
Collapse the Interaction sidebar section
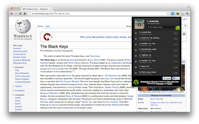click(x=13, y=67)
